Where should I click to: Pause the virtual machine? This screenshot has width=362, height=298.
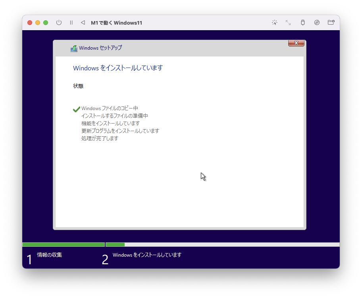(x=71, y=23)
